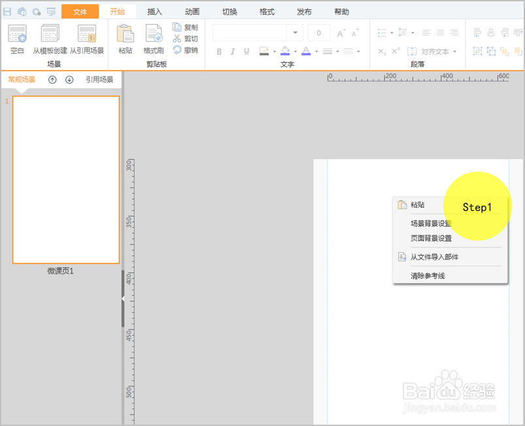
Task: Select the 微课页1 thumbnail
Action: [66, 180]
